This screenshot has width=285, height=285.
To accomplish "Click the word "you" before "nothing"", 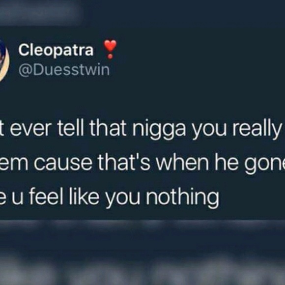I will tap(123, 199).
